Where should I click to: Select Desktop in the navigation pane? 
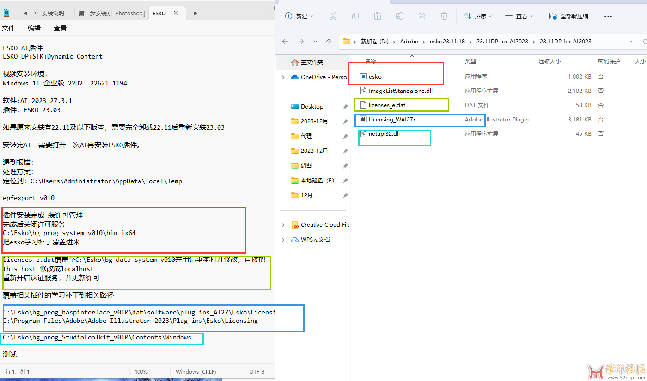[x=313, y=107]
